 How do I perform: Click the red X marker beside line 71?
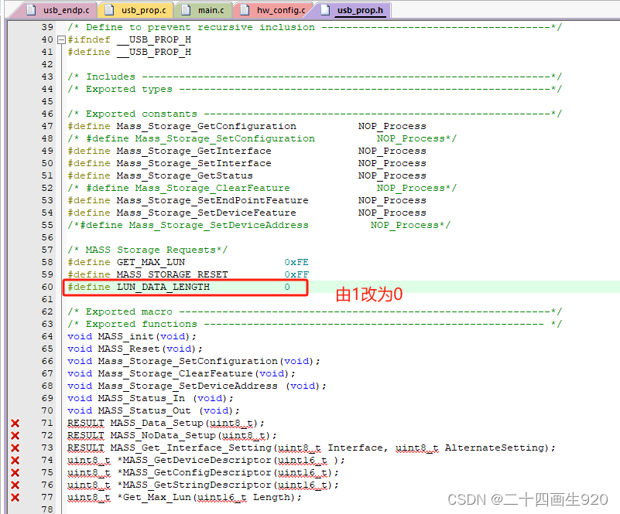[14, 423]
